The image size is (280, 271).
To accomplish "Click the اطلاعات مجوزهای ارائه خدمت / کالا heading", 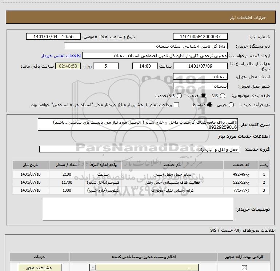I will coord(243,230).
